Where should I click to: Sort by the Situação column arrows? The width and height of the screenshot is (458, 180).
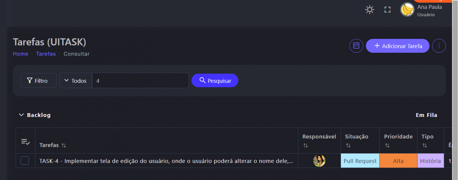[348, 146]
